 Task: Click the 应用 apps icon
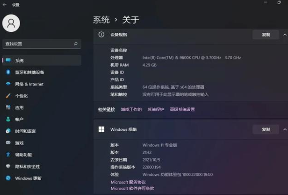point(8,107)
